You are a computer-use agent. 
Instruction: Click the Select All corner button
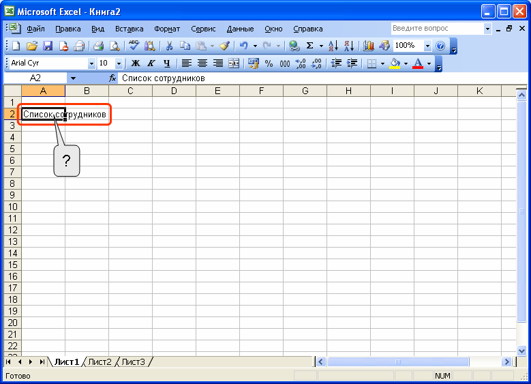click(12, 91)
